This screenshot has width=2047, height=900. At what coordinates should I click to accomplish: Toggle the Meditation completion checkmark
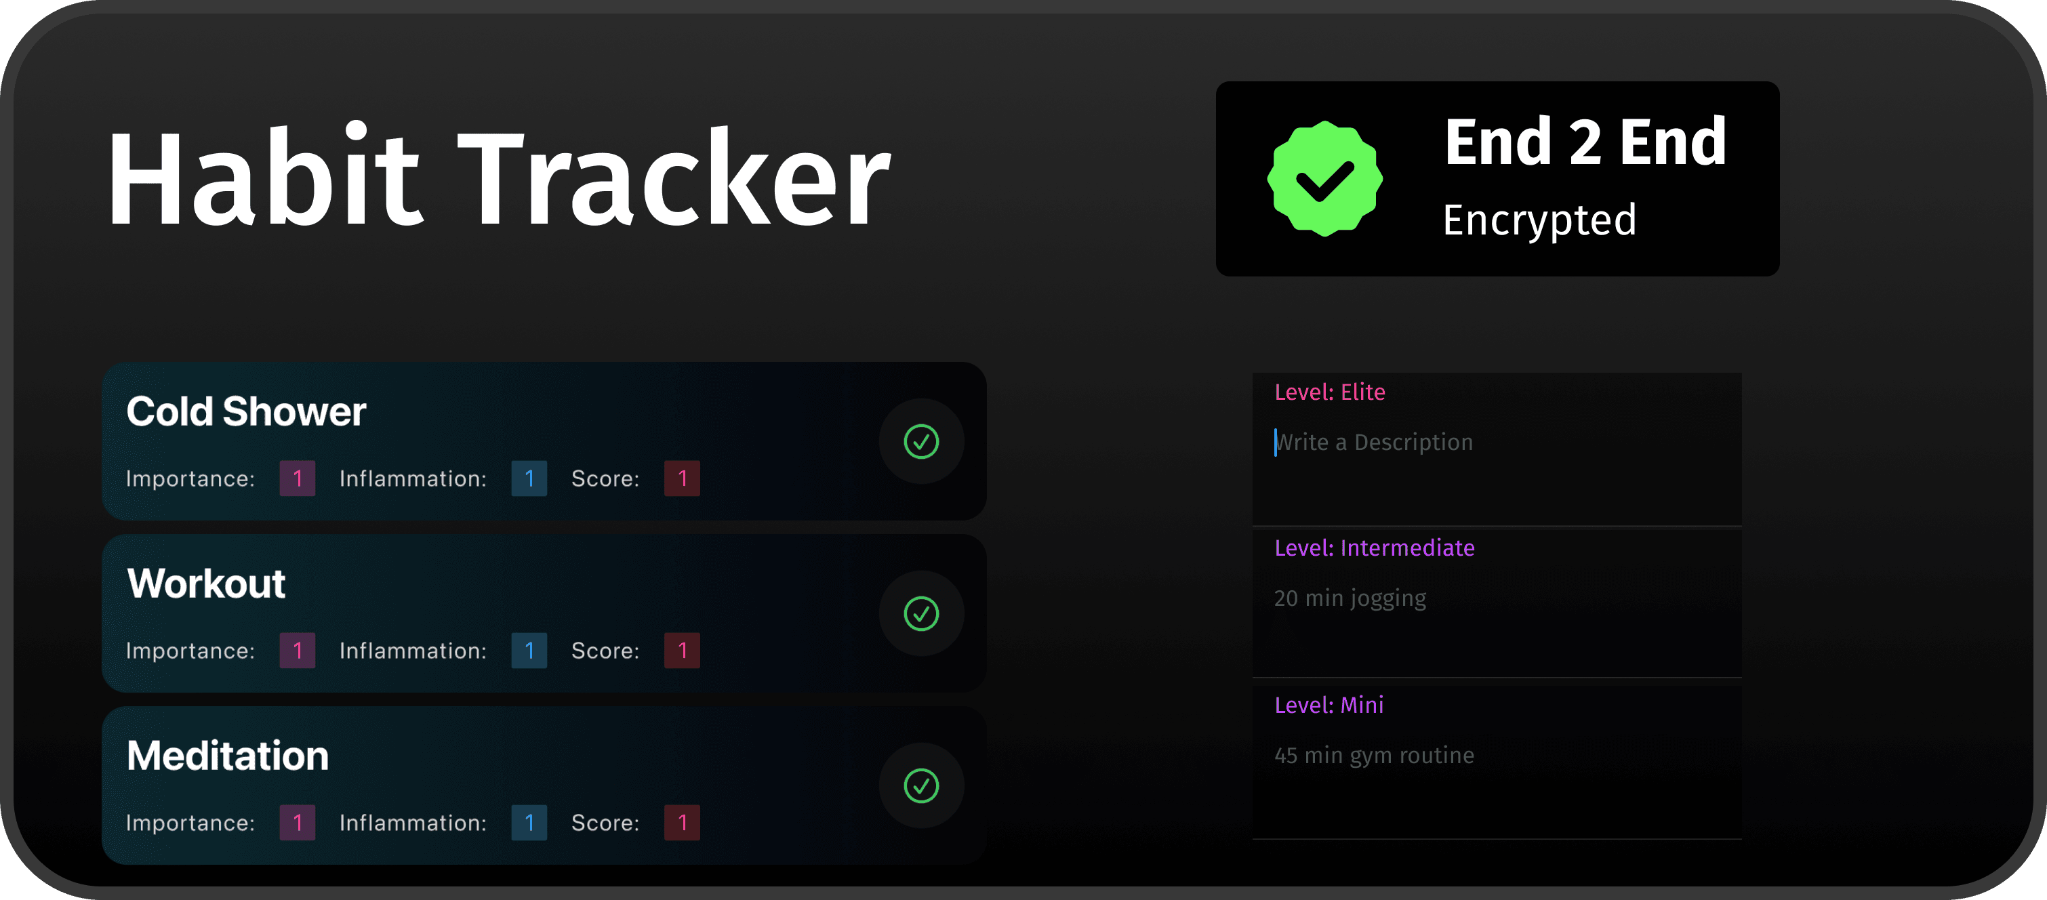point(921,785)
